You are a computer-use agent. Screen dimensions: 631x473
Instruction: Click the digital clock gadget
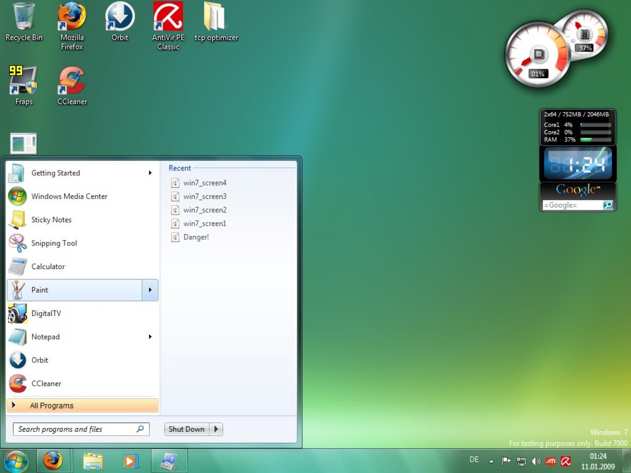click(577, 164)
